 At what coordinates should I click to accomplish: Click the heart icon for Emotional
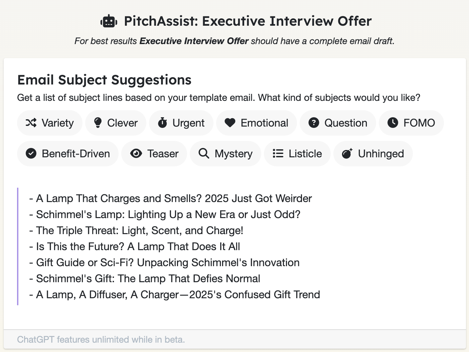pos(230,123)
